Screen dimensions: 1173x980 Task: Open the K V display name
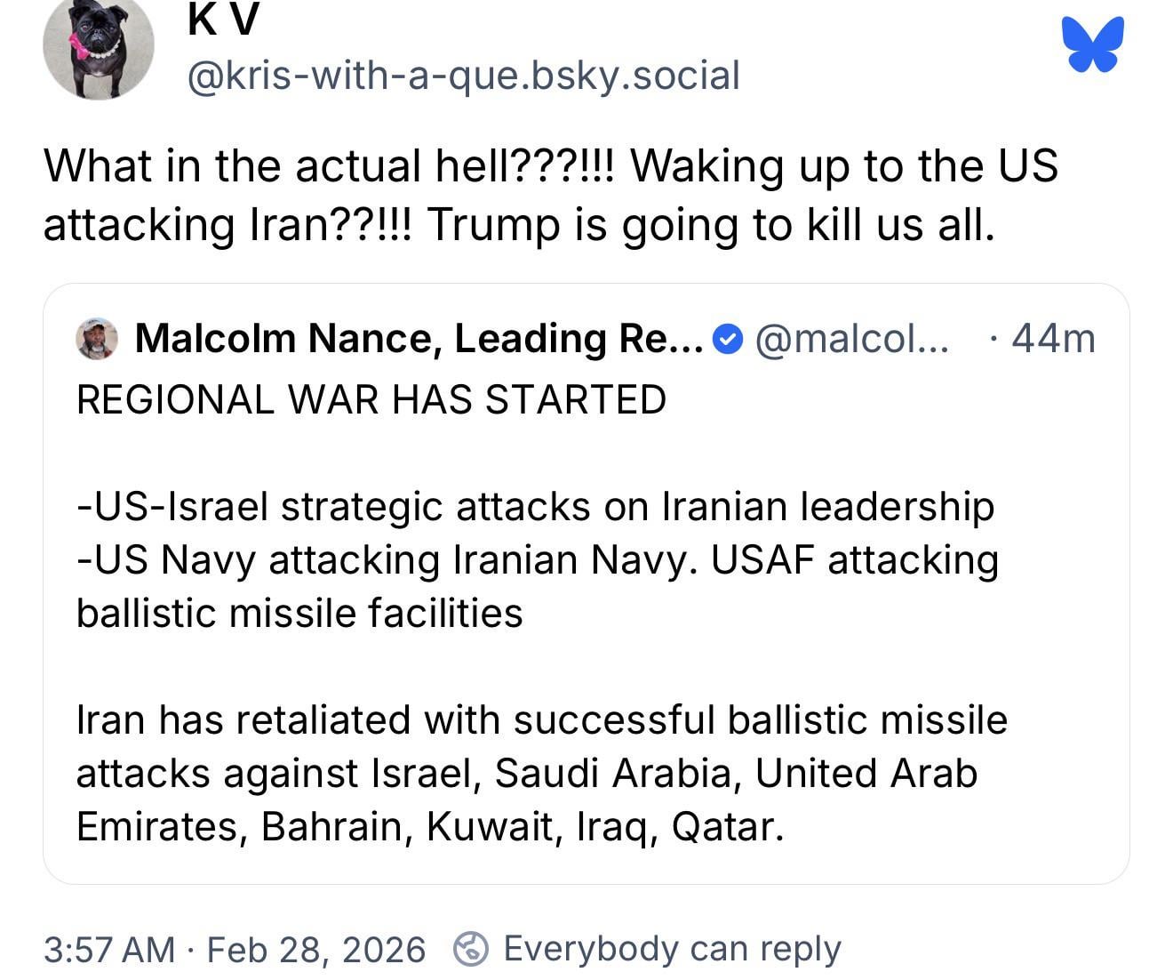point(223,20)
